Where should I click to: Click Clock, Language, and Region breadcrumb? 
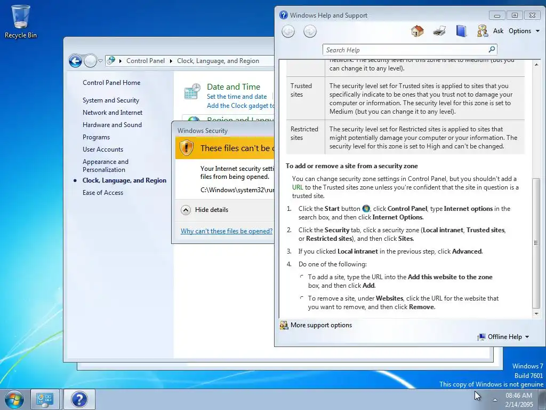218,61
